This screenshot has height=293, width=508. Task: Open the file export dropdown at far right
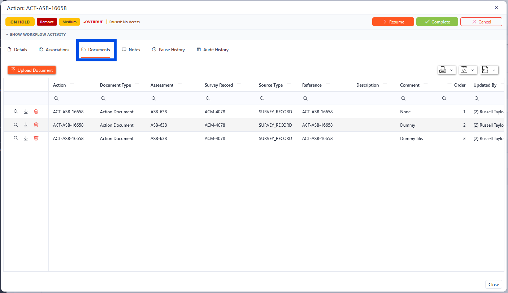click(x=489, y=70)
